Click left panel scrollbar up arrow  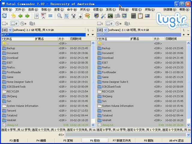click(x=93, y=43)
